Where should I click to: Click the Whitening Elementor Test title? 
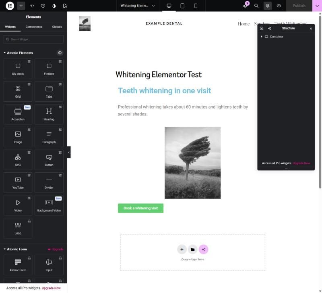click(x=159, y=74)
